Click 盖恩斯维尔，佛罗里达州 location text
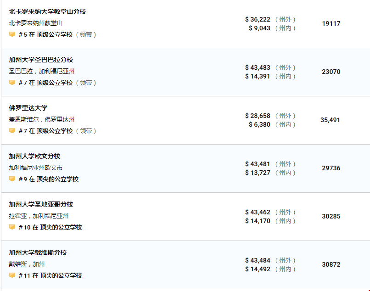 tap(41, 119)
